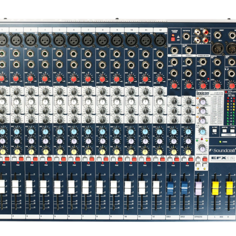Select the blue STE2 fader

[184, 188]
